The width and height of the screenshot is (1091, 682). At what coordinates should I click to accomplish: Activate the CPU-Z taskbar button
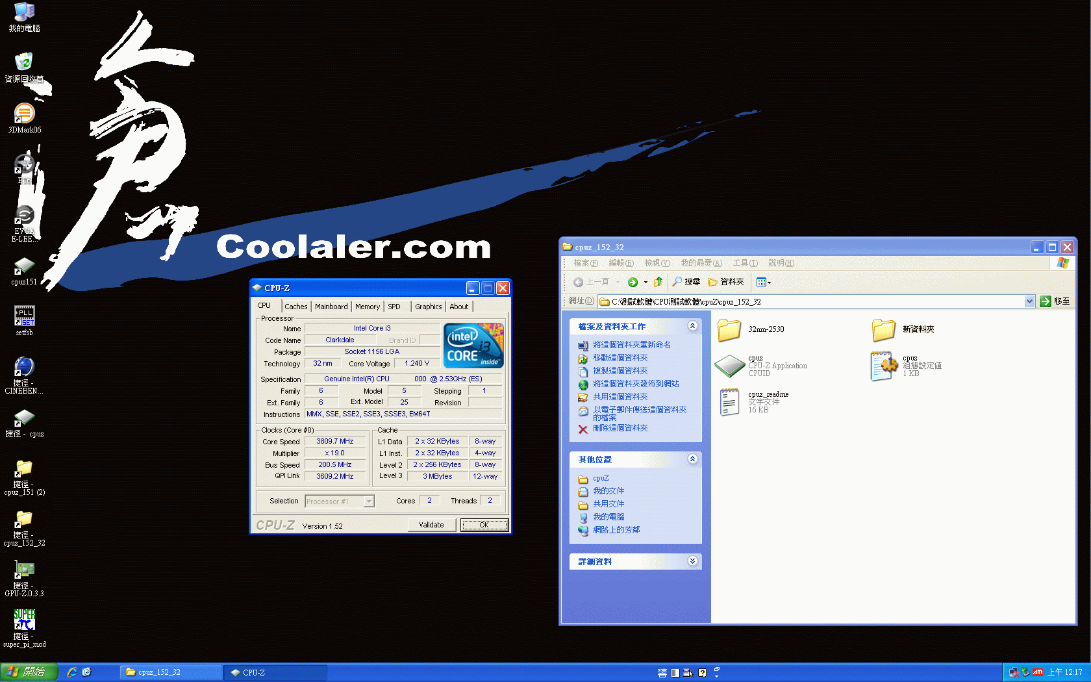pos(275,672)
